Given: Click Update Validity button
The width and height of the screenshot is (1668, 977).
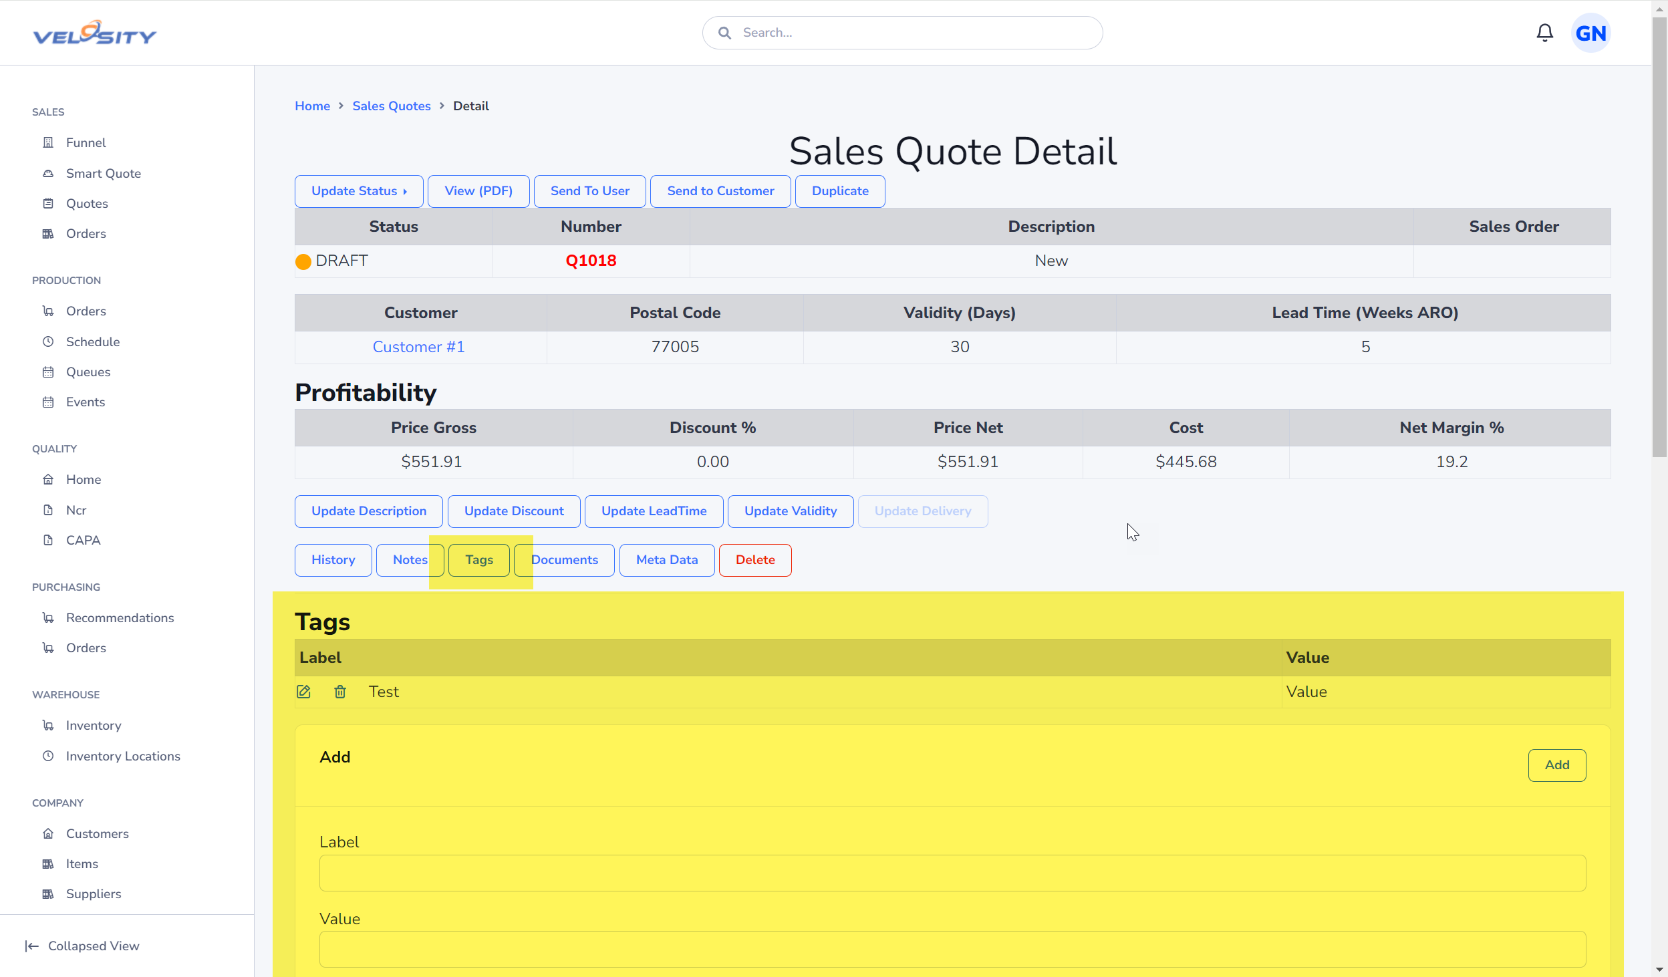Looking at the screenshot, I should pos(791,511).
